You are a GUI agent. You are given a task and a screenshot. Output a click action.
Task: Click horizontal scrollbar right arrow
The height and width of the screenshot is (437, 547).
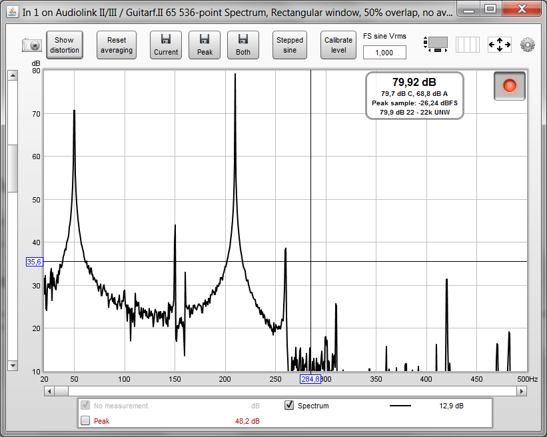coord(522,391)
